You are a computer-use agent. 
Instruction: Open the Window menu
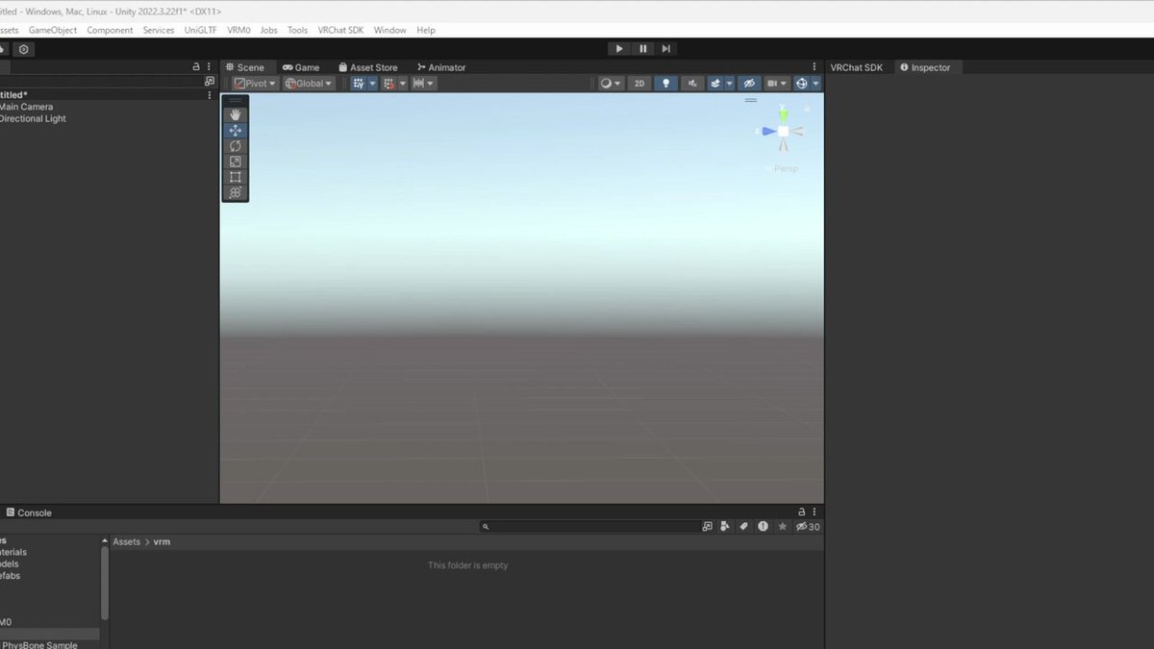click(389, 30)
